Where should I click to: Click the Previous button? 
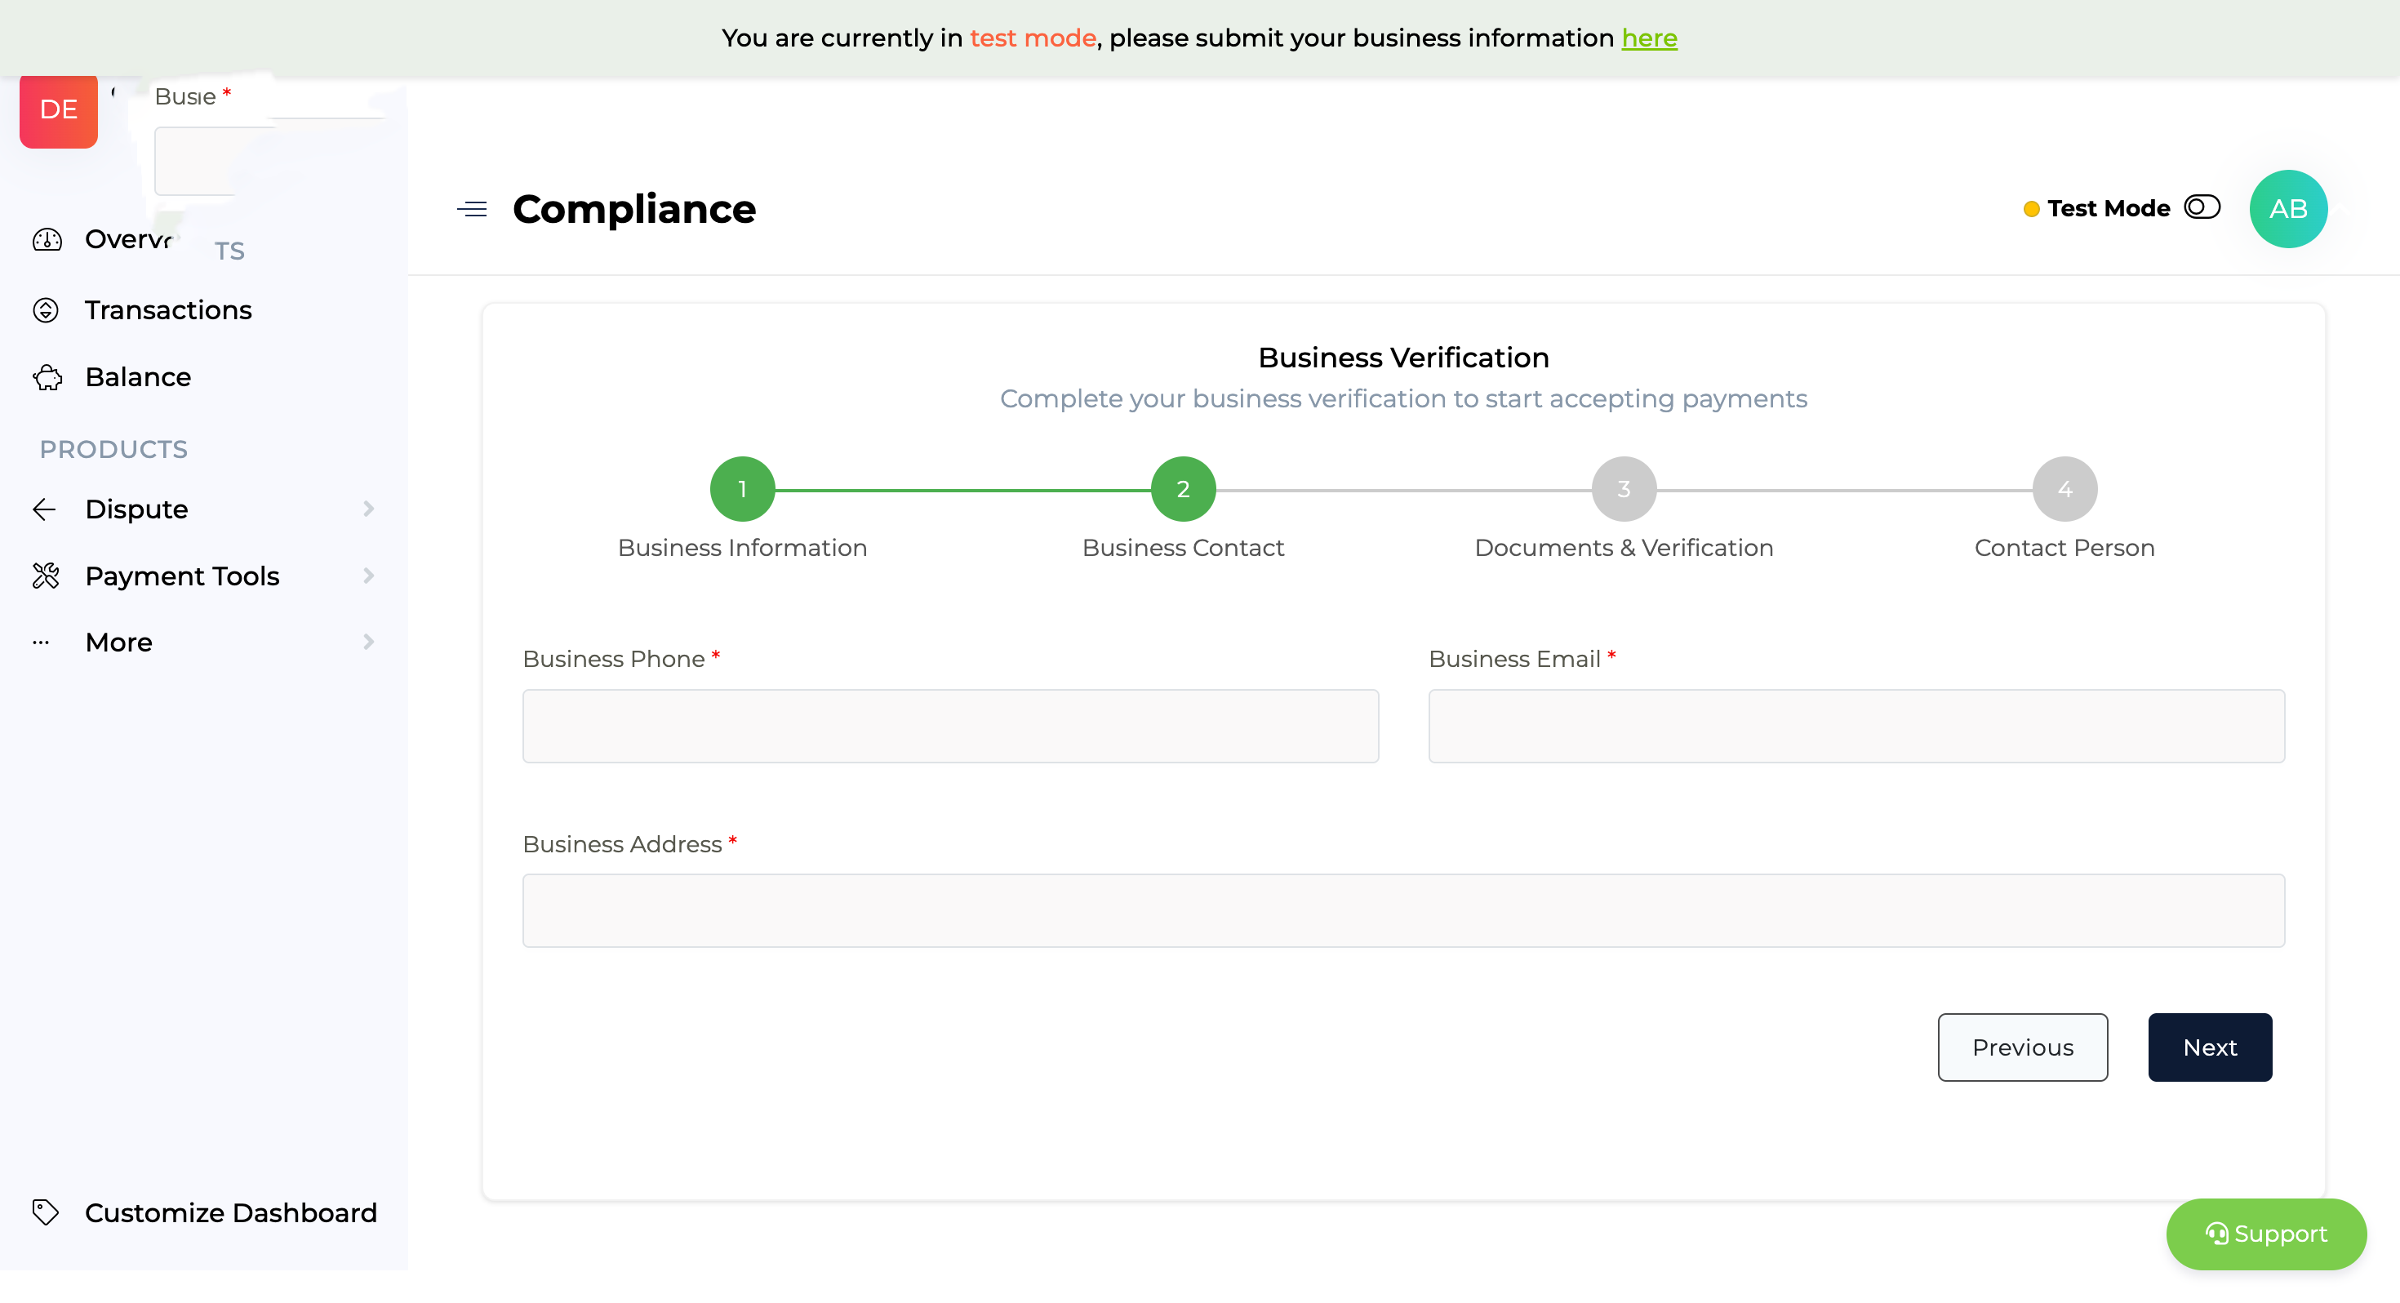point(2022,1047)
